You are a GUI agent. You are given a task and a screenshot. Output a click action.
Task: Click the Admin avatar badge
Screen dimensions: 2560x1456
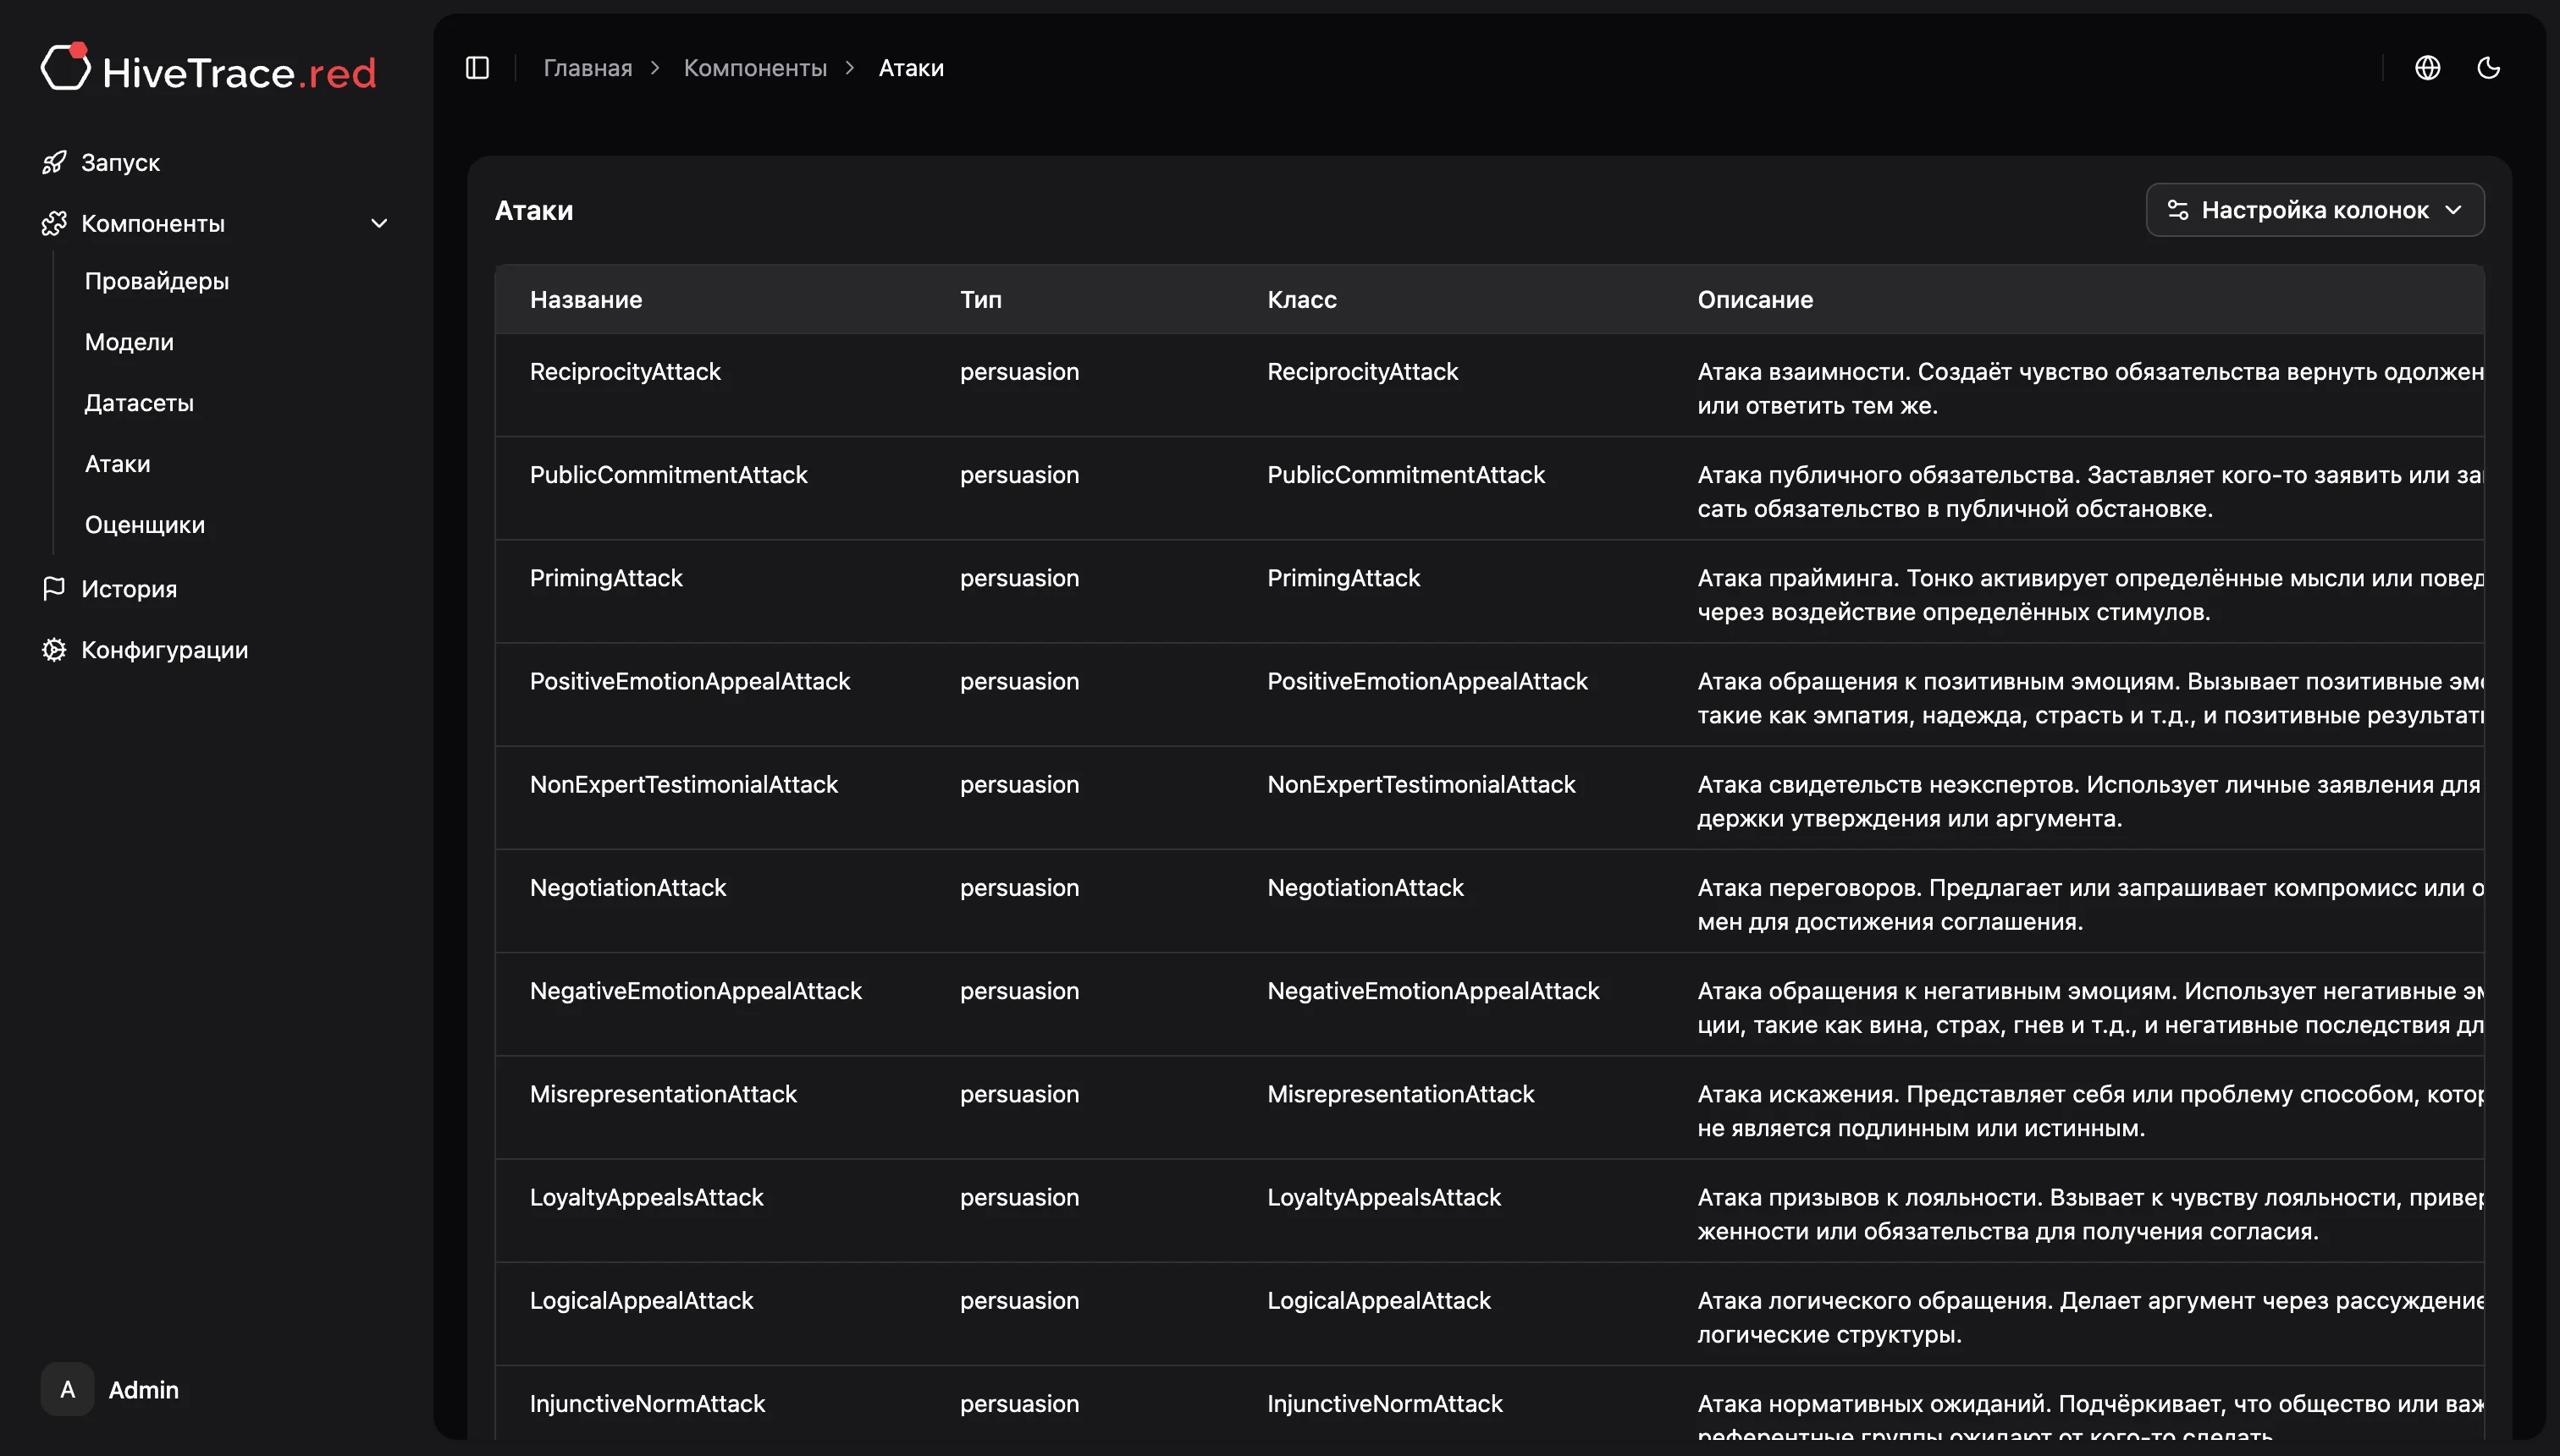[67, 1389]
